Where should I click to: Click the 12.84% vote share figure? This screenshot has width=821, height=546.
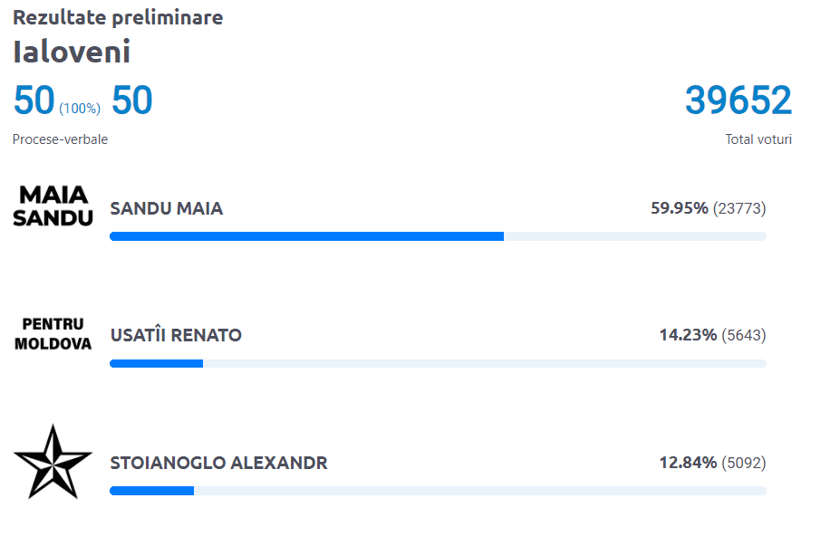[687, 464]
